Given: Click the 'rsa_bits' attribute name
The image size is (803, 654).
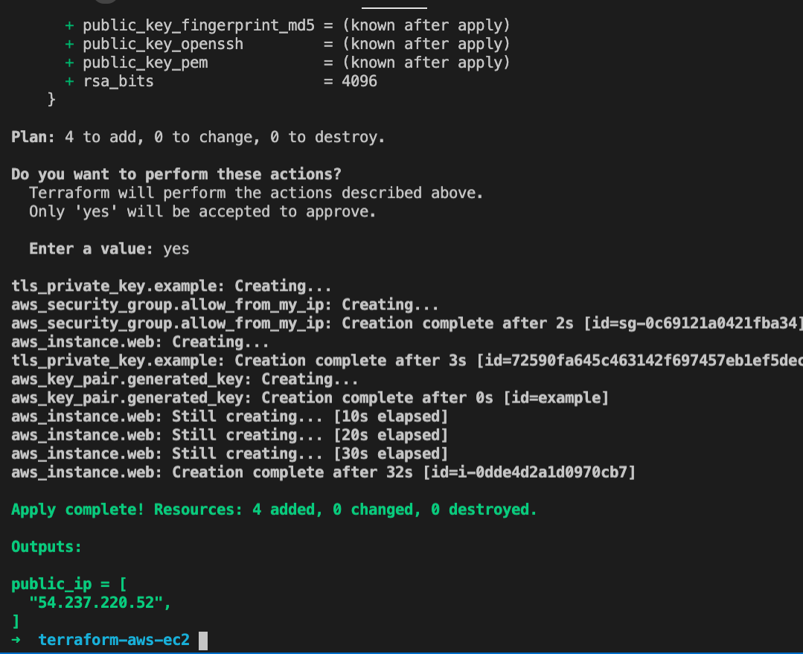Looking at the screenshot, I should pyautogui.click(x=118, y=81).
